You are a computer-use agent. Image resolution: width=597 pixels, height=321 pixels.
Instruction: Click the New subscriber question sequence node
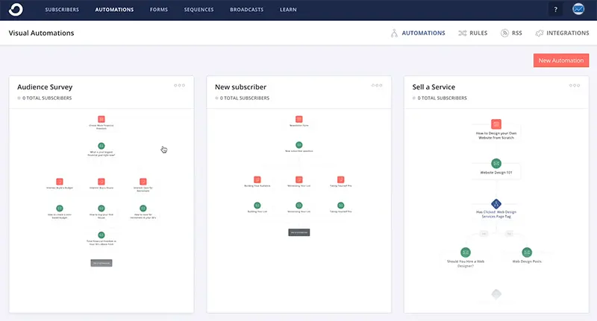pos(299,144)
